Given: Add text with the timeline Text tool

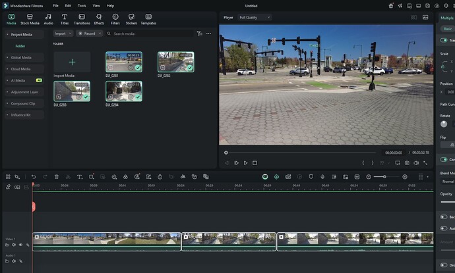Looking at the screenshot, I should point(80,176).
